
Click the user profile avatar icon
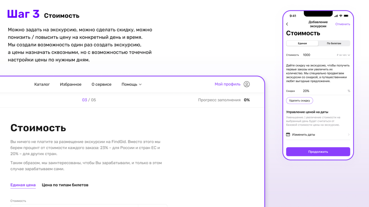click(247, 84)
